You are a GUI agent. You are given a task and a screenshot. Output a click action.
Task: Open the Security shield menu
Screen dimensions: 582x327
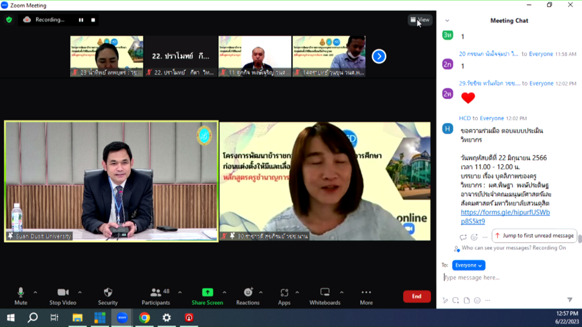pos(108,296)
